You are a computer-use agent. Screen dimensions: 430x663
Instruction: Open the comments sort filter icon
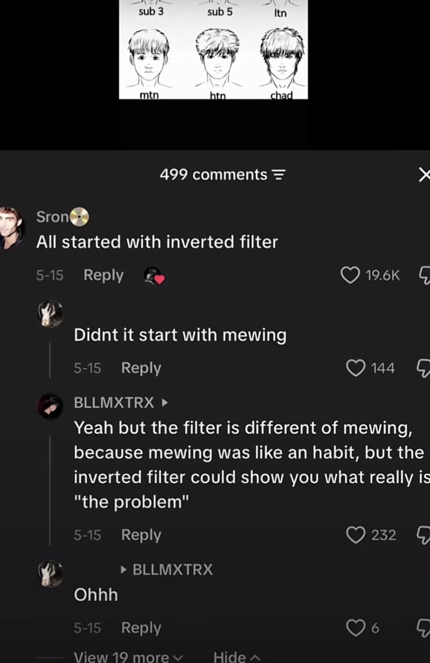(279, 175)
